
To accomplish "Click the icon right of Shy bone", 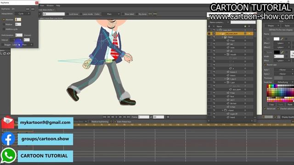I will [x=150, y=14].
